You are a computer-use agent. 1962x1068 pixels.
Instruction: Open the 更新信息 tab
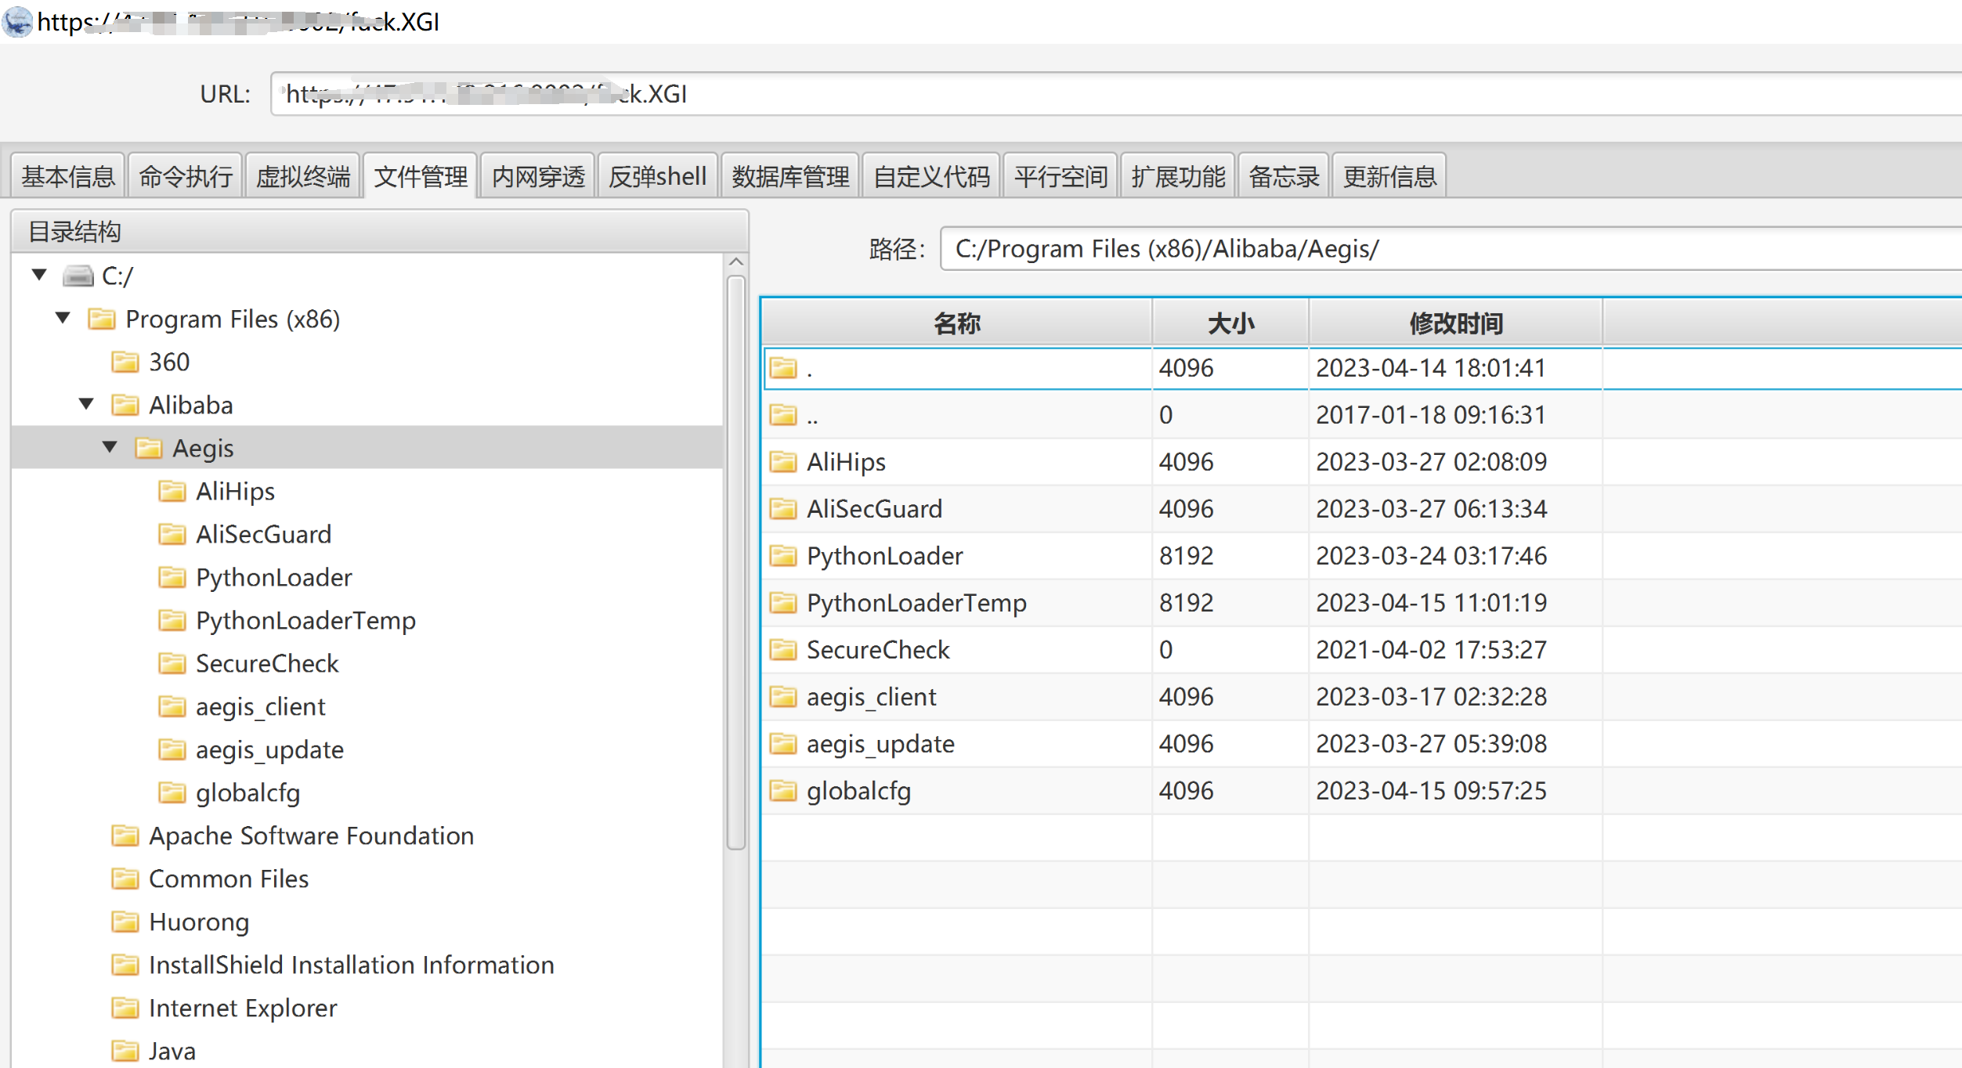1389,177
